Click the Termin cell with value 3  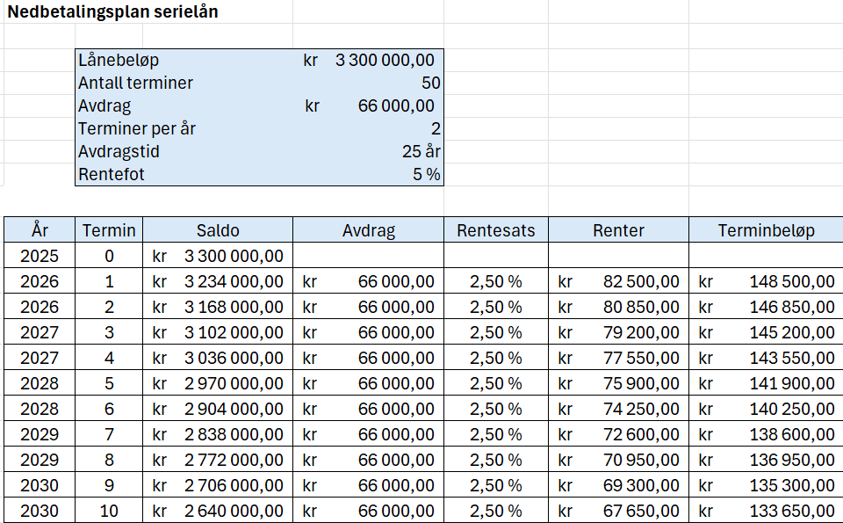click(x=109, y=332)
